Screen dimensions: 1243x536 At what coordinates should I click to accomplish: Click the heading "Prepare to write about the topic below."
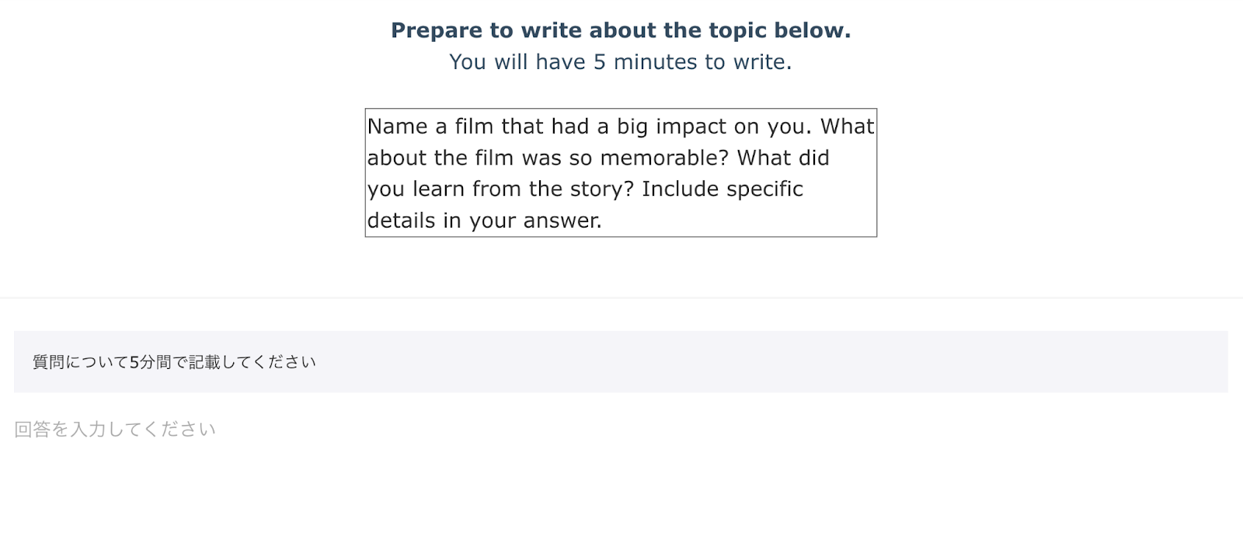tap(621, 30)
